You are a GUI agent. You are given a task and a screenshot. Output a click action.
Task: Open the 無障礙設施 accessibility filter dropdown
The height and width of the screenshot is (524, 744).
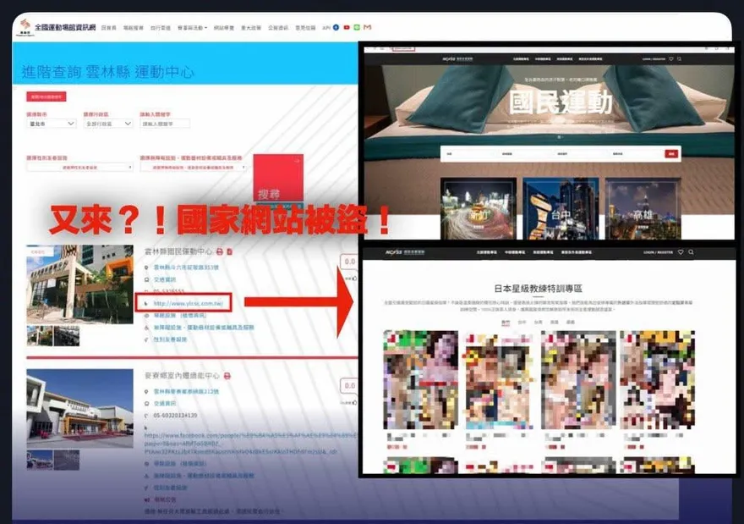[193, 168]
